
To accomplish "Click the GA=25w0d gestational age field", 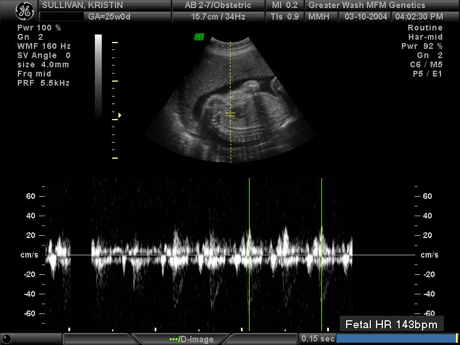I will [109, 17].
